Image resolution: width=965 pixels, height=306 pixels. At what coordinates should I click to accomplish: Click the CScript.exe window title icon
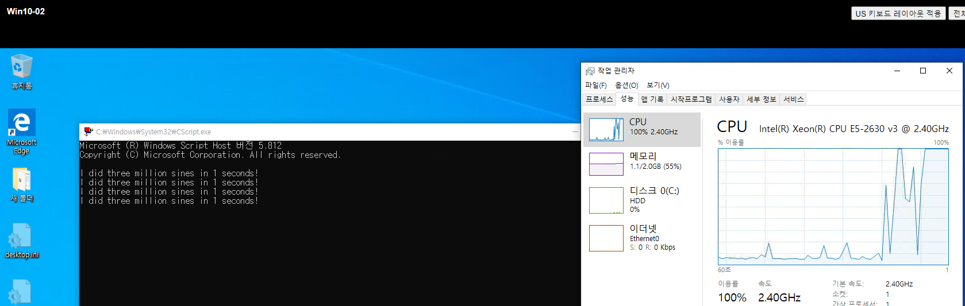[89, 131]
